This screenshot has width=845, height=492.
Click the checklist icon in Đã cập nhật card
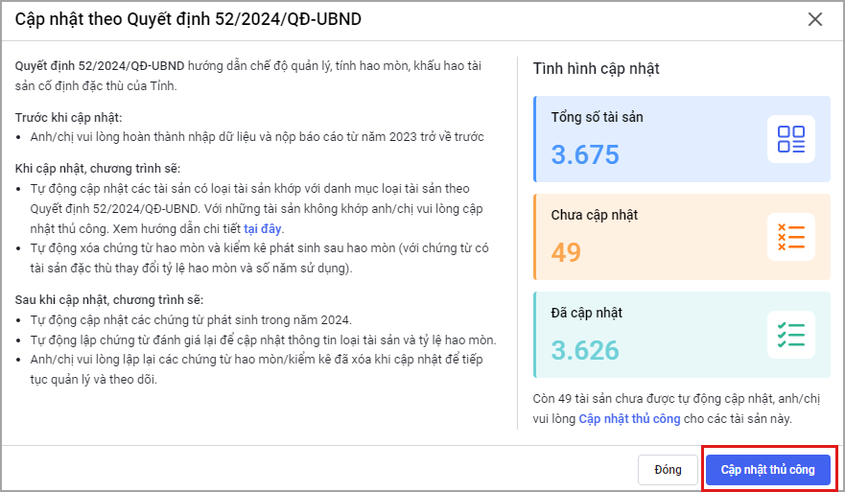tap(791, 335)
